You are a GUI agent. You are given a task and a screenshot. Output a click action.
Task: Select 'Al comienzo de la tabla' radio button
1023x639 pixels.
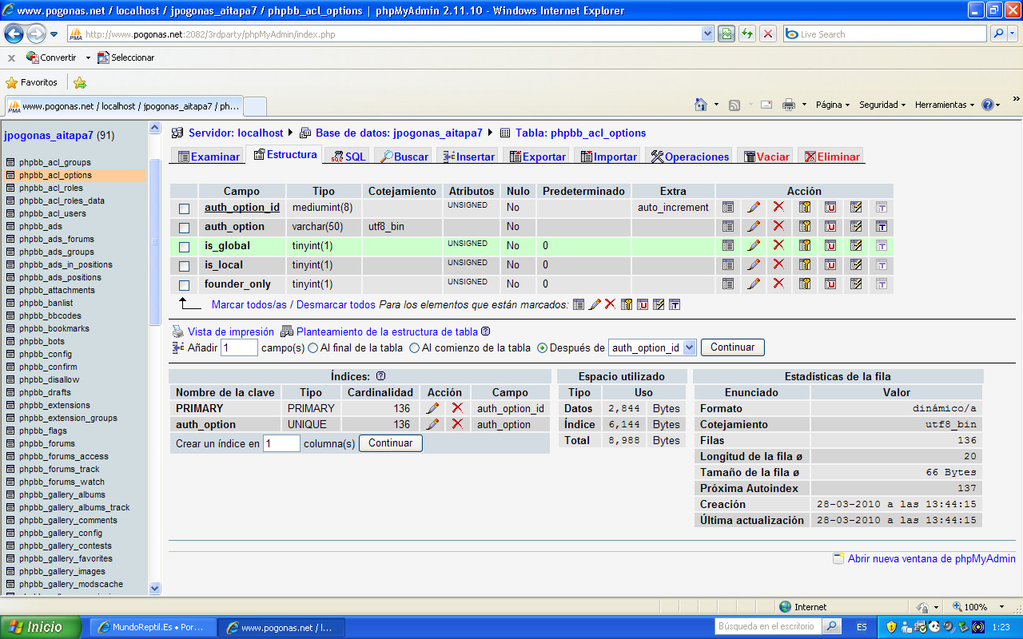click(x=414, y=347)
